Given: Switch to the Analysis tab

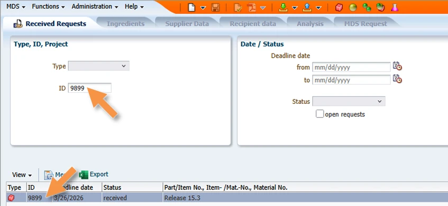Looking at the screenshot, I should point(310,24).
